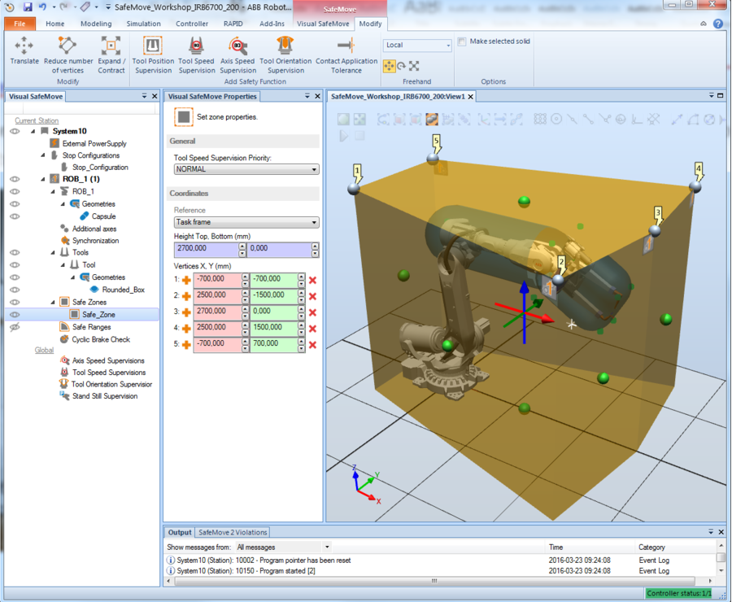Image resolution: width=732 pixels, height=602 pixels.
Task: Select the Translate tool in the Modify group
Action: click(x=24, y=55)
